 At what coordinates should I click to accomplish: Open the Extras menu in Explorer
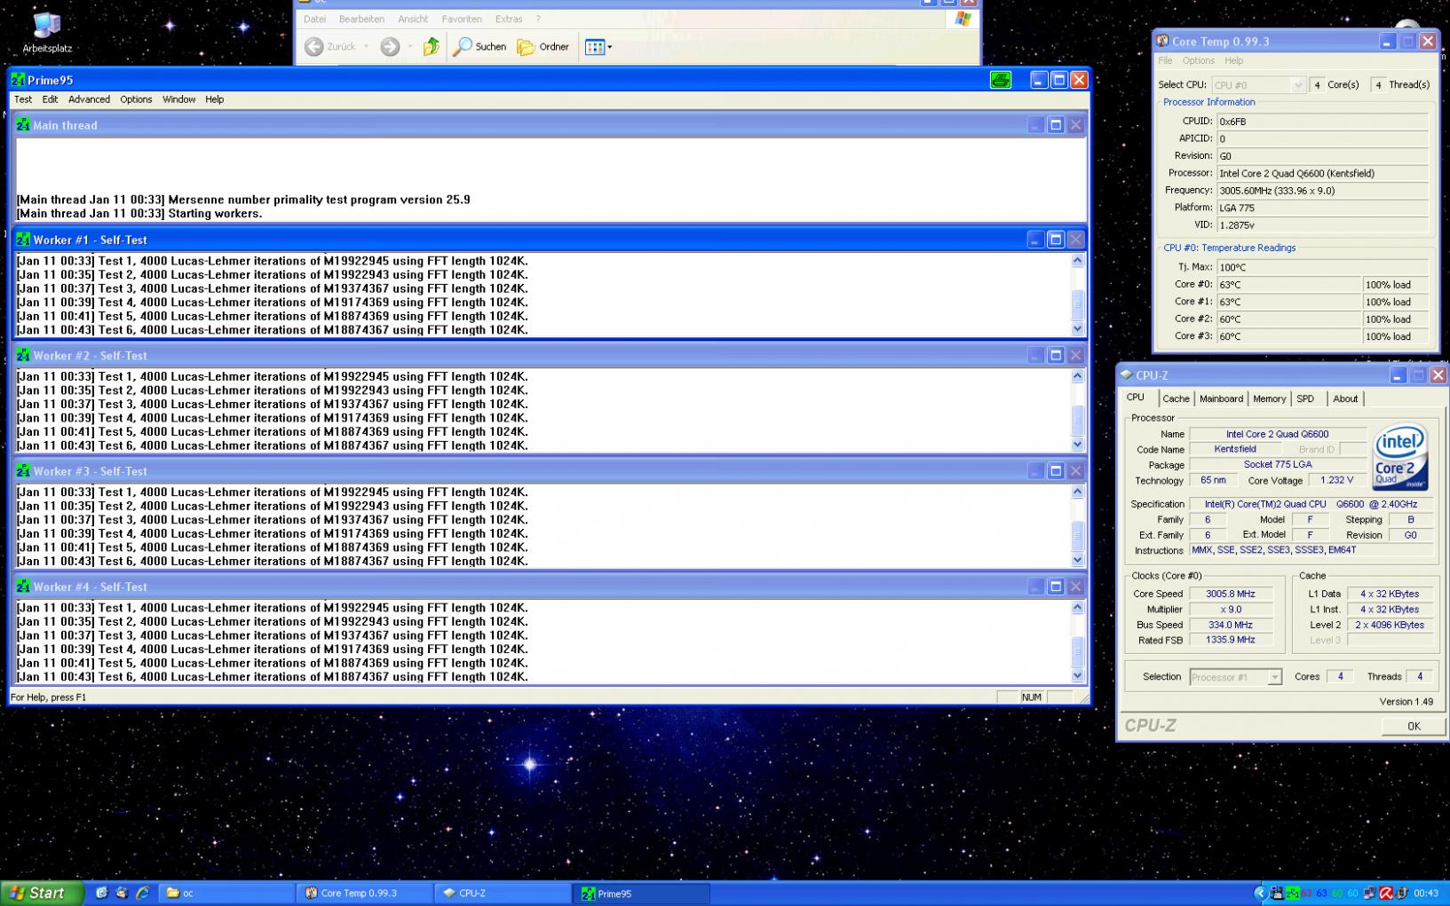[509, 19]
